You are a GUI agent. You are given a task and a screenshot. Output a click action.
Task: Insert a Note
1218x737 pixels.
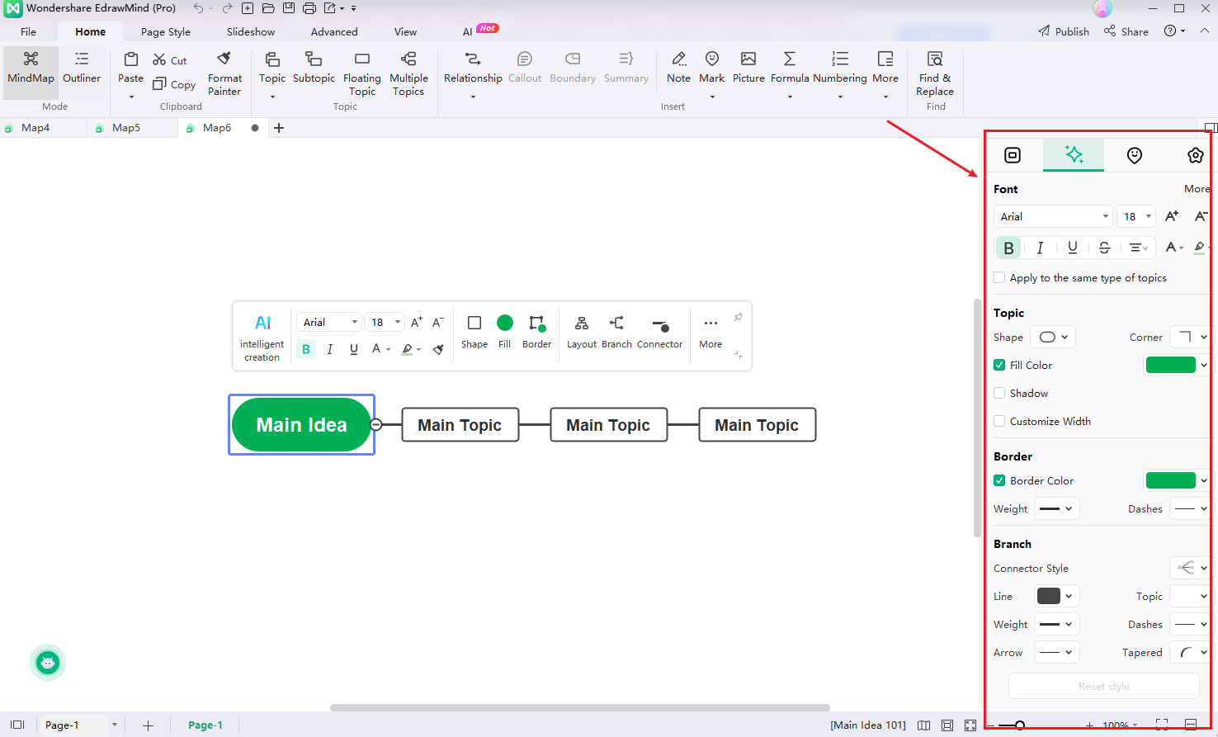click(x=678, y=68)
